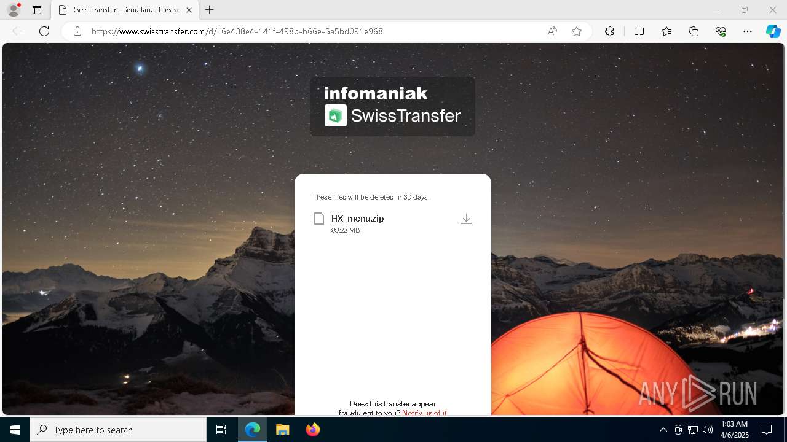The image size is (787, 442).
Task: Download HX_menu.zip with the download arrow icon
Action: point(466,220)
